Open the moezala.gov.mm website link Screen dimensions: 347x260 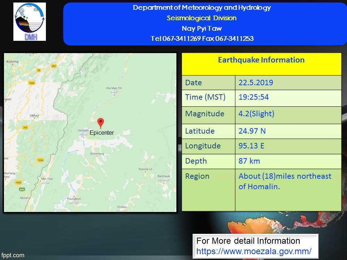click(254, 251)
